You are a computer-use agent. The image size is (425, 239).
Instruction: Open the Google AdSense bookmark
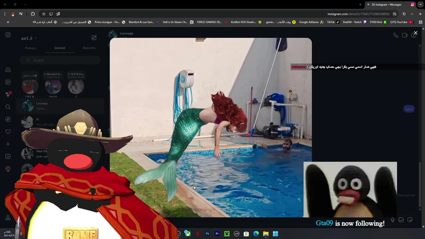(311, 22)
